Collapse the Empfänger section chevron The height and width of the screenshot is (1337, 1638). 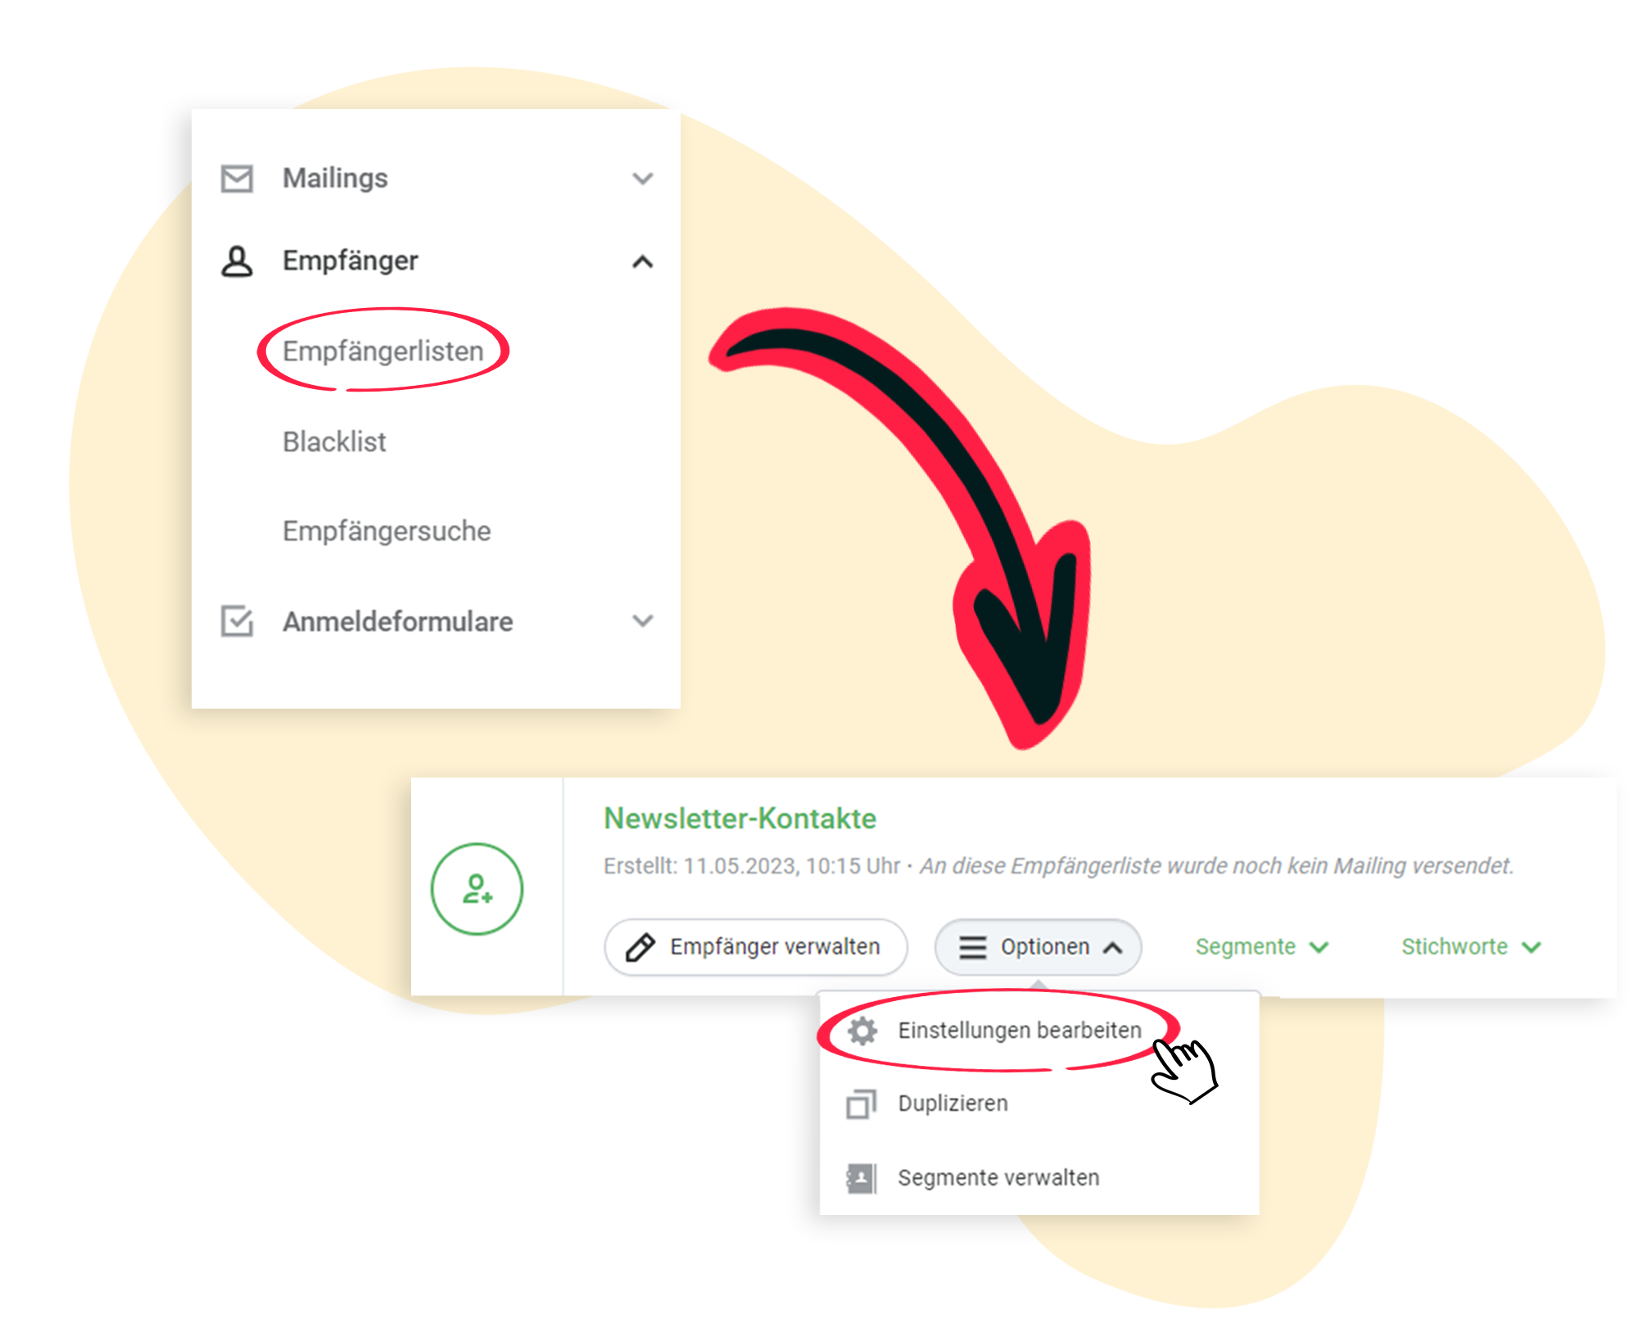[x=643, y=261]
